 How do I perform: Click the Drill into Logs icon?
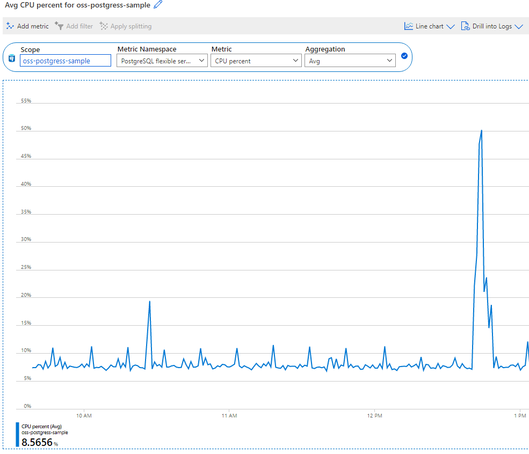pyautogui.click(x=466, y=26)
